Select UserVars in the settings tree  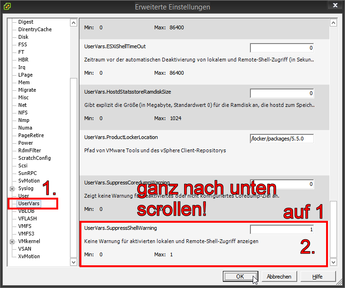click(x=29, y=203)
